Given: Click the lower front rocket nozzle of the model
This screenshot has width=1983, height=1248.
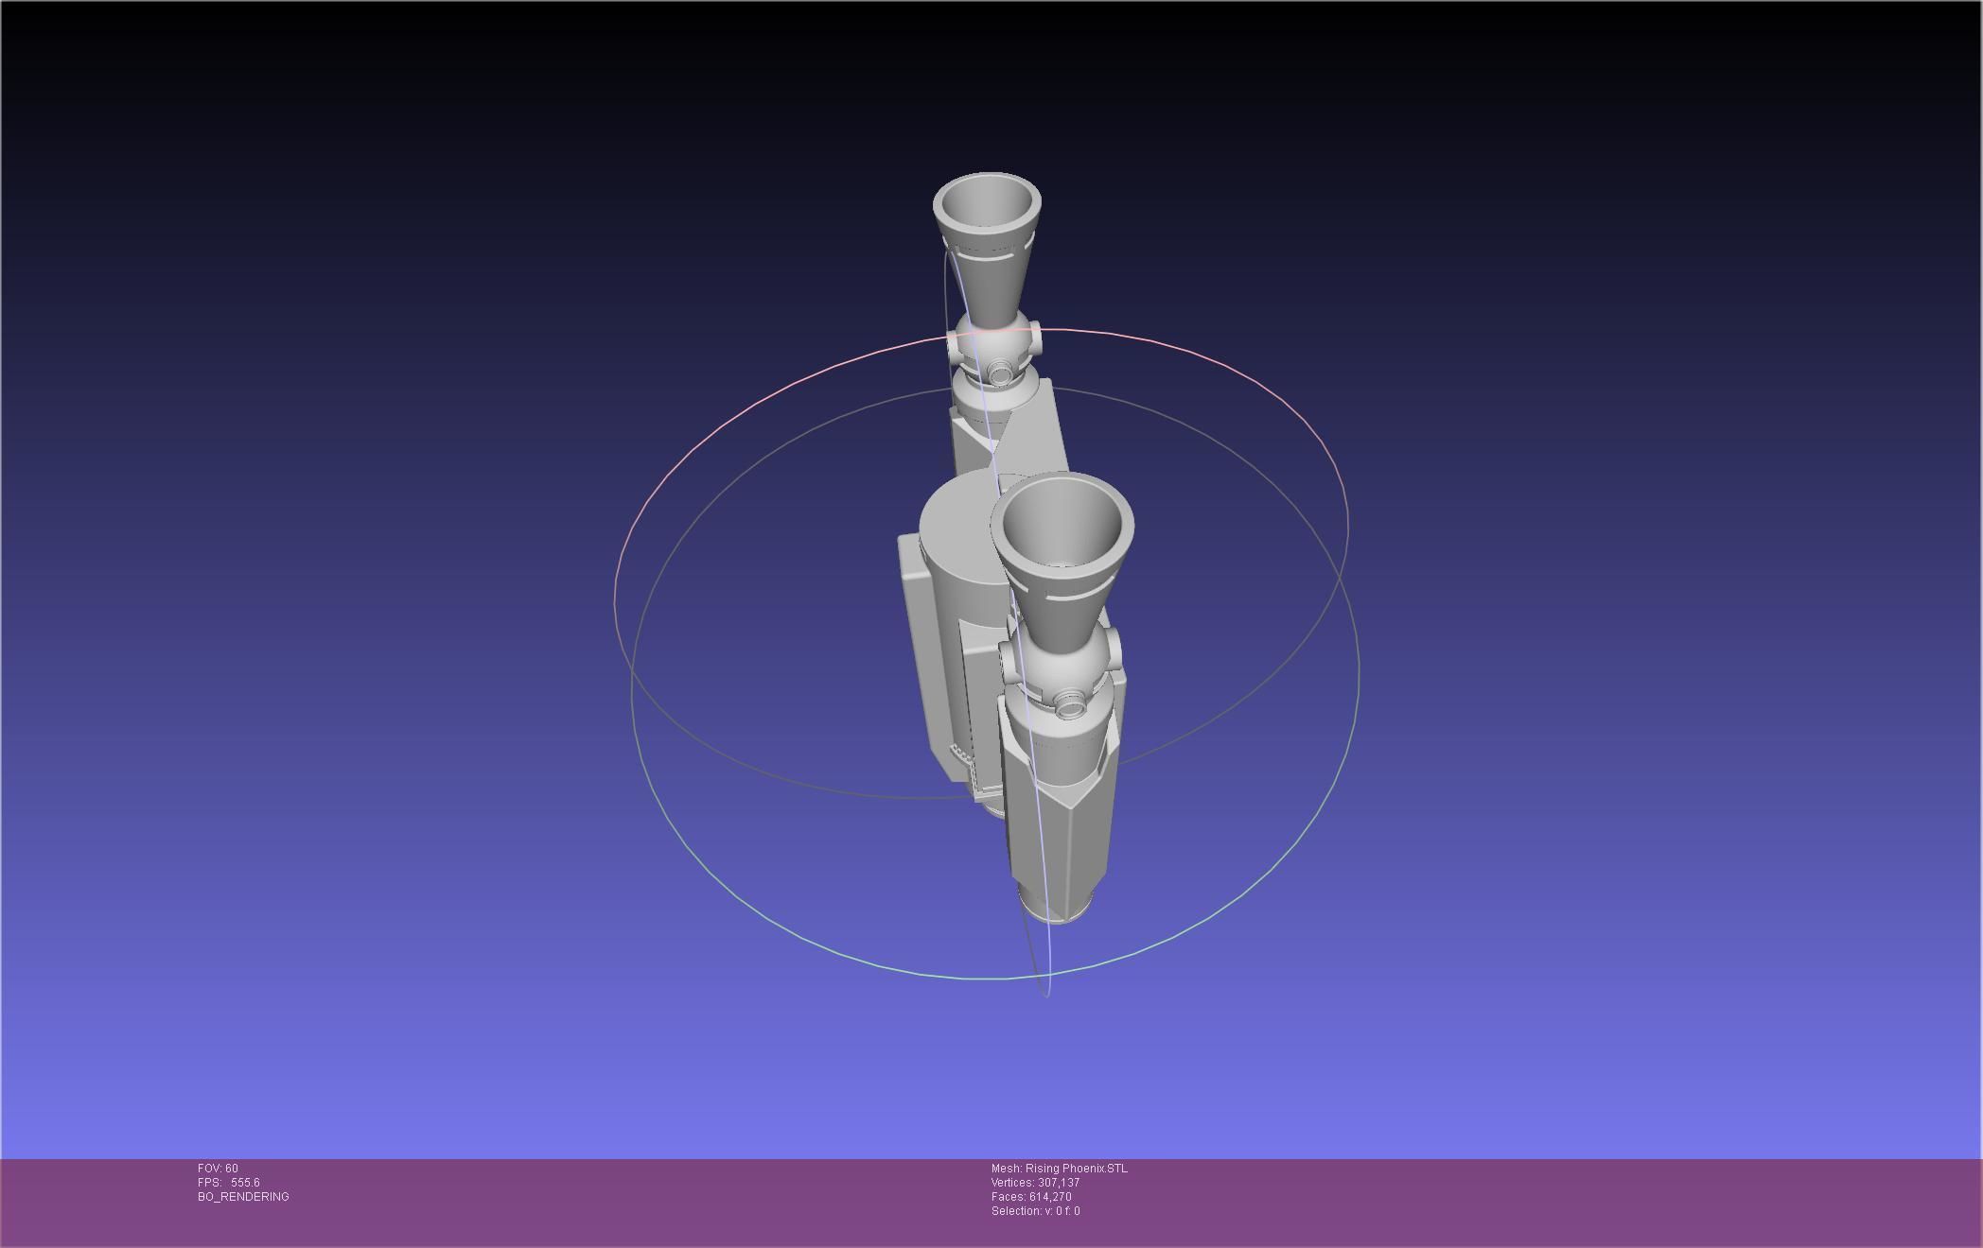Looking at the screenshot, I should point(1062,563).
